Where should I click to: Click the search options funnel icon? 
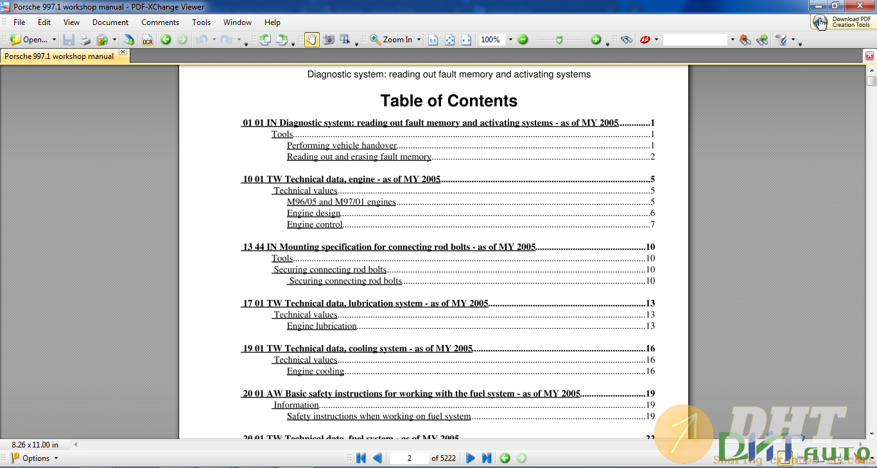pos(781,40)
